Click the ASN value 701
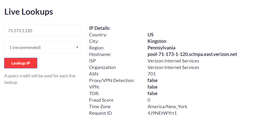Viewport: 256px width, 131px height. pos(151,74)
